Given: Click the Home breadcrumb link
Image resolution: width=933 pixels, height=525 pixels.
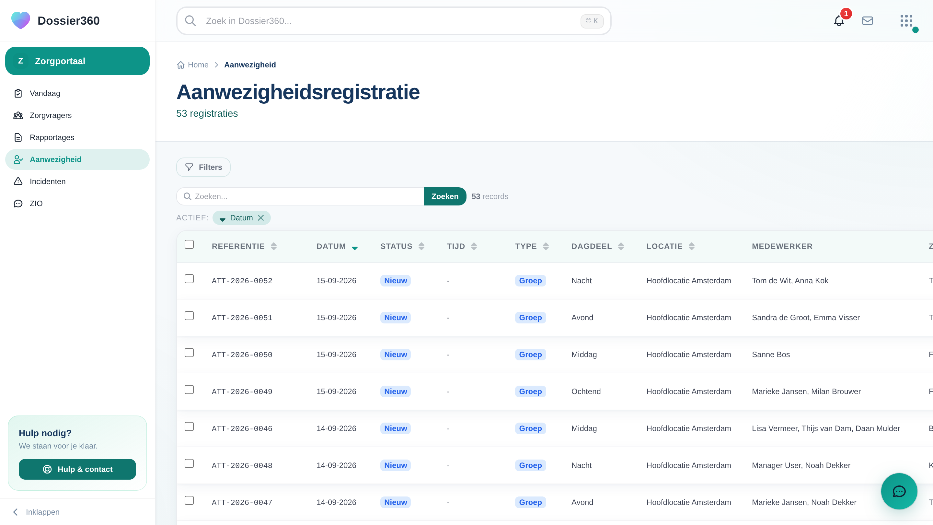Looking at the screenshot, I should [198, 65].
